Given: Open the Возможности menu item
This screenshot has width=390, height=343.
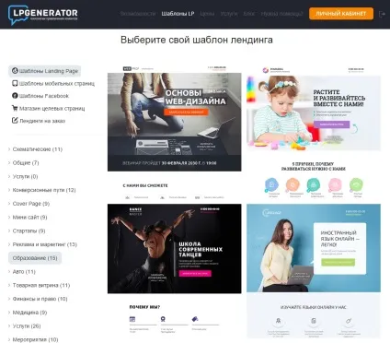Looking at the screenshot, I should pos(138,14).
